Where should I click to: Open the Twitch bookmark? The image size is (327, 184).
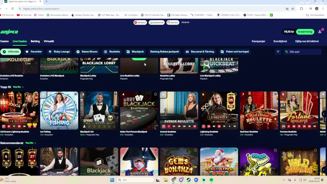tap(39, 15)
